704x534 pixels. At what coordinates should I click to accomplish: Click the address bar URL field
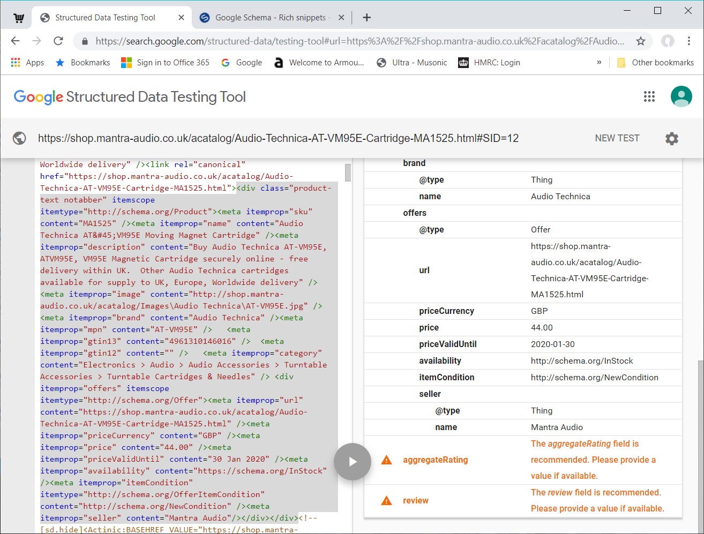click(359, 41)
